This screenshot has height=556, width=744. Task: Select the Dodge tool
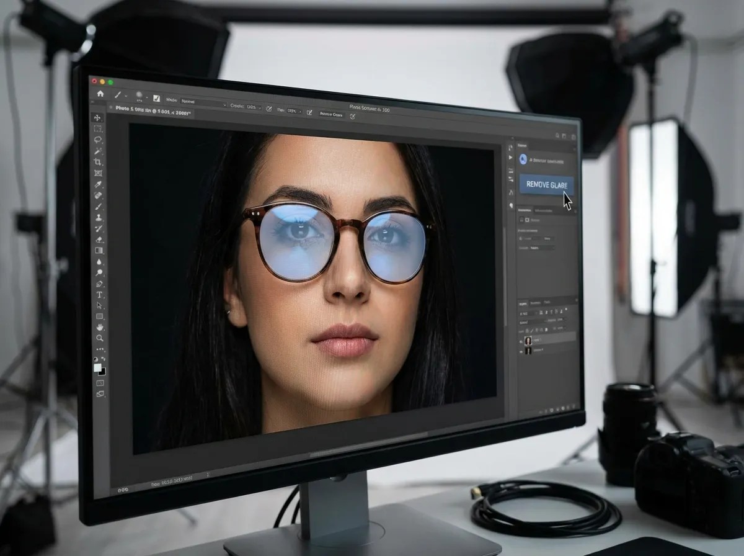tap(99, 272)
